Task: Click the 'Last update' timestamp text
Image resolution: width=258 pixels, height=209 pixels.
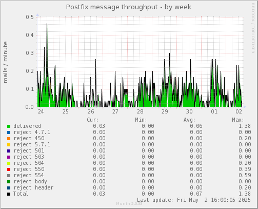Action: tap(194, 200)
